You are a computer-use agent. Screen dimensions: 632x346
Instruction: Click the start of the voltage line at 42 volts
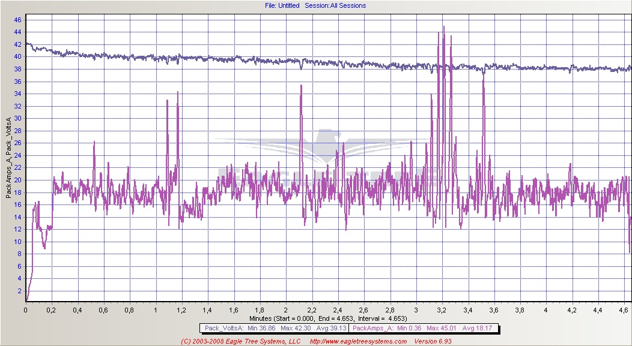[26, 44]
